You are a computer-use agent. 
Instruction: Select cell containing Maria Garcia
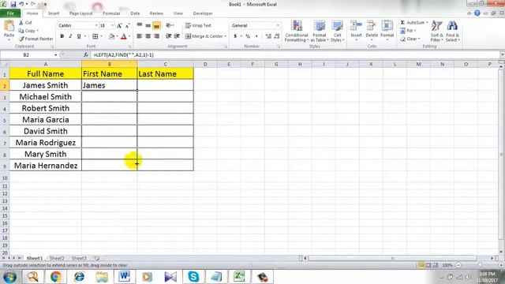46,120
